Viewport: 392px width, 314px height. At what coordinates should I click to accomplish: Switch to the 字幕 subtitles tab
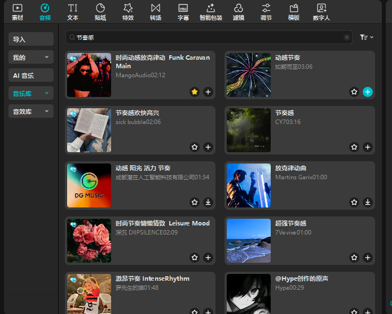click(183, 11)
